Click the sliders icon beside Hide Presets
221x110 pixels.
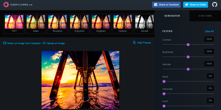(134, 43)
